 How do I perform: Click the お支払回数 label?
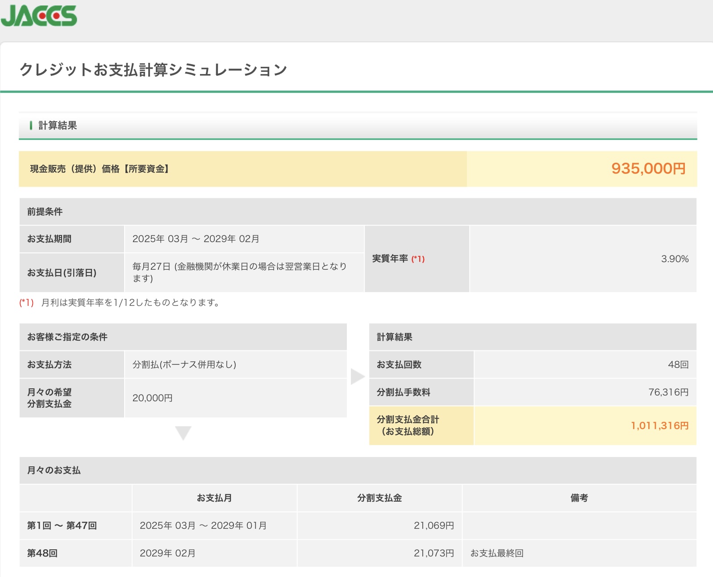tap(399, 365)
